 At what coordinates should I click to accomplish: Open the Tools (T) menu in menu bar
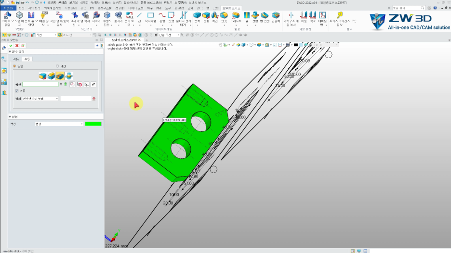click(x=117, y=2)
